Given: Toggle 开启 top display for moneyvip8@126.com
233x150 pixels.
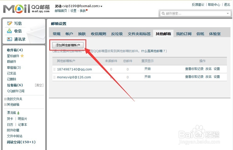Looking at the screenshot, I should pyautogui.click(x=147, y=77).
